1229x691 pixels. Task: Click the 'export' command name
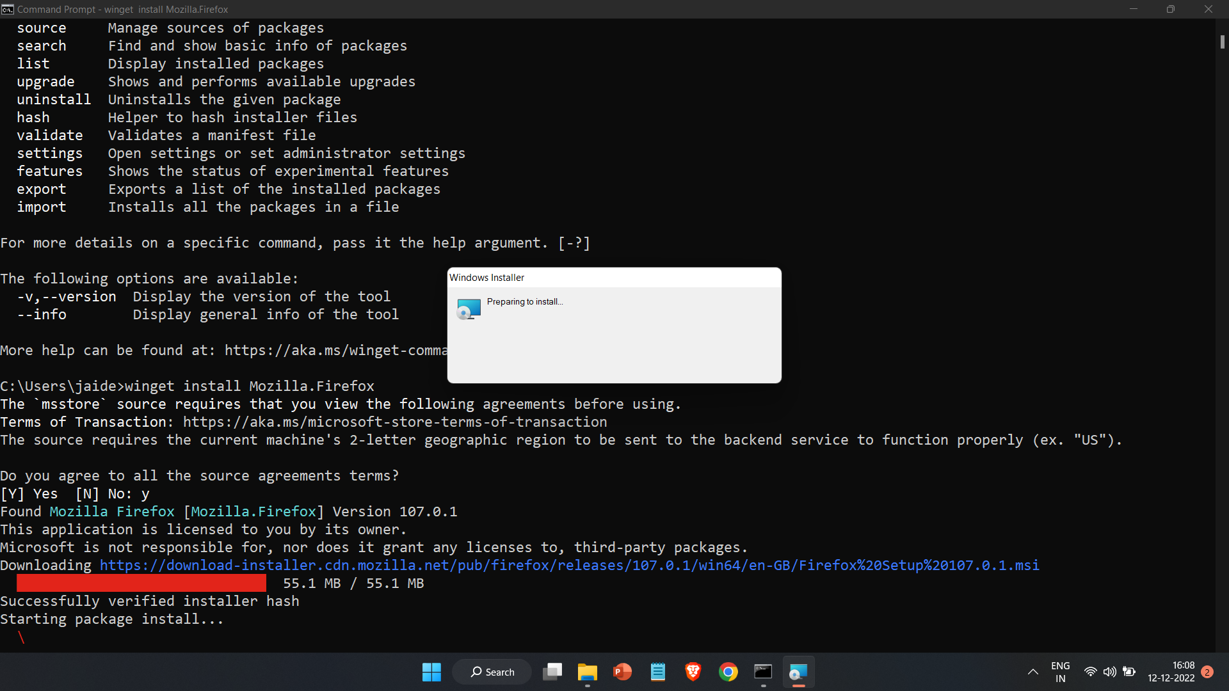coord(42,189)
